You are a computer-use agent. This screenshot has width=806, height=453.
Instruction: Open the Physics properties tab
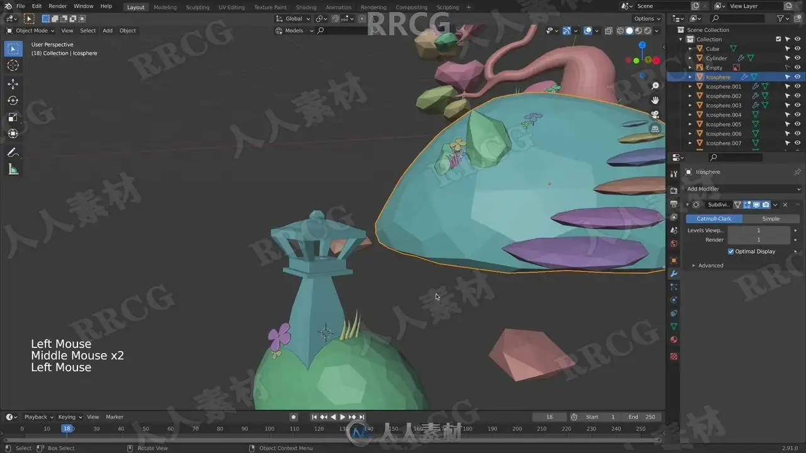[x=674, y=300]
